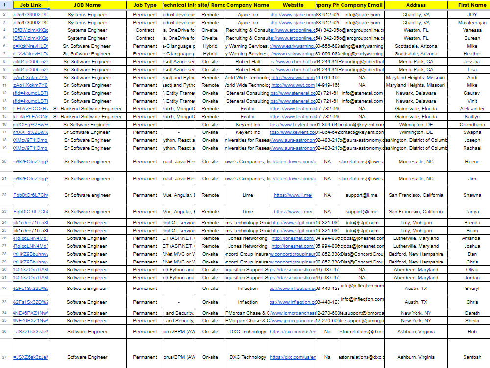Click first name 'Swapna' in row 17

(x=472, y=132)
